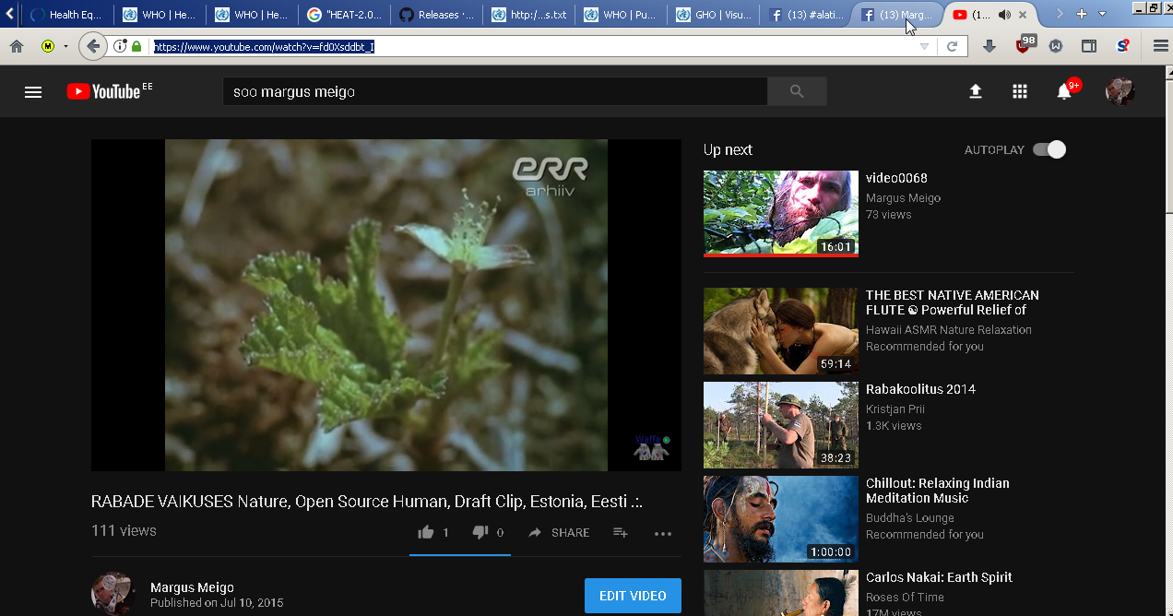Click the yellow M toolbar icon
The height and width of the screenshot is (616, 1173).
[48, 46]
